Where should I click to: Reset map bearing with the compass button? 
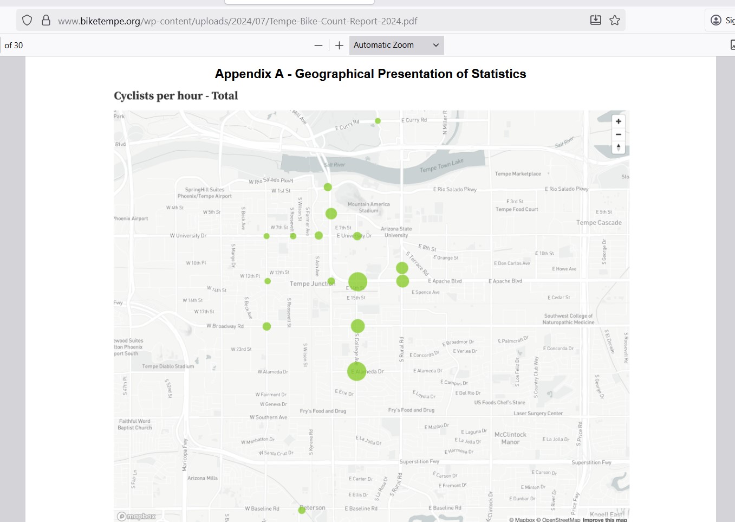tap(618, 147)
